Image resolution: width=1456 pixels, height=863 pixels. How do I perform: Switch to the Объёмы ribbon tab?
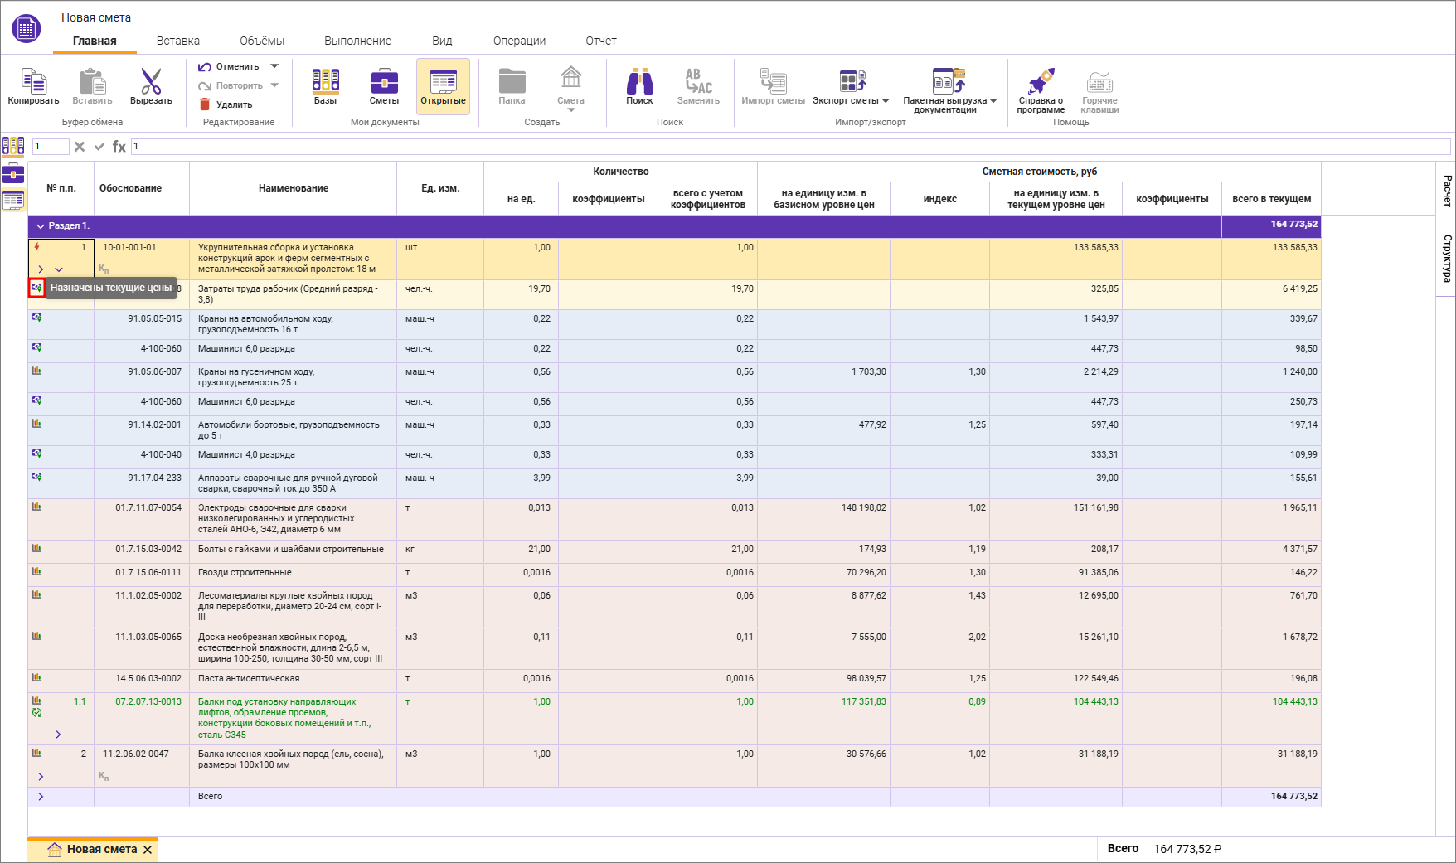tap(261, 41)
